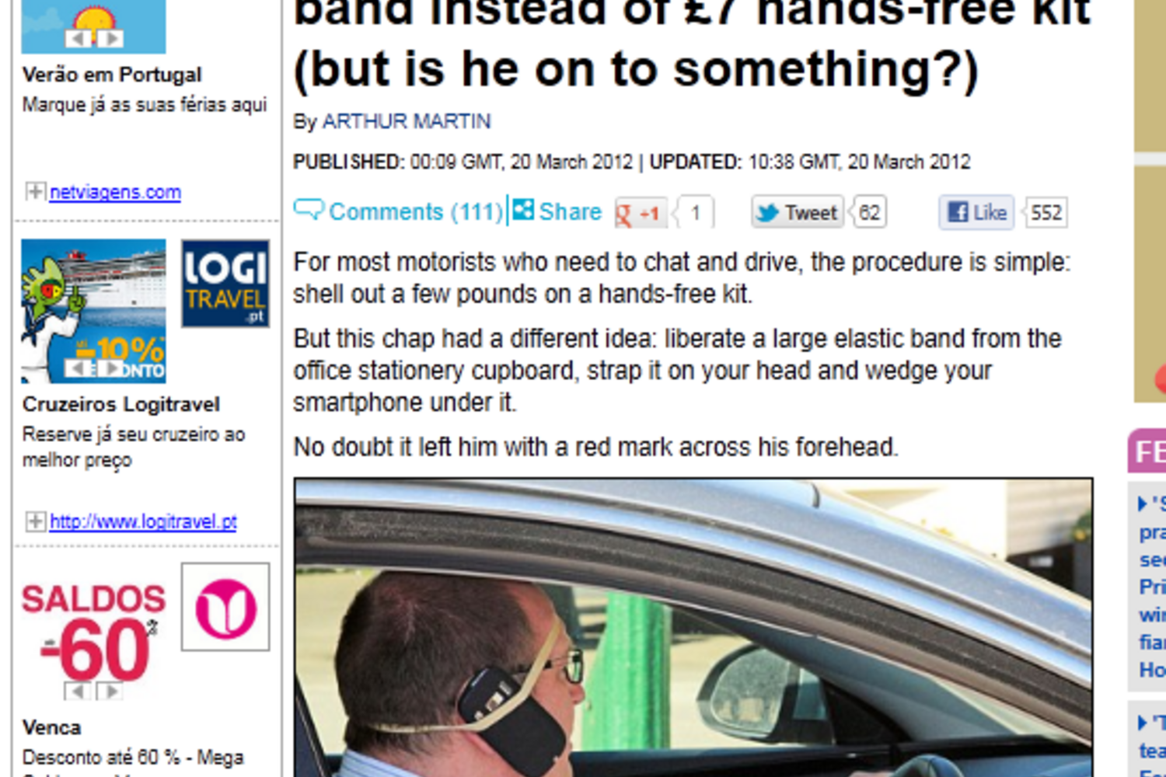The width and height of the screenshot is (1166, 777).
Task: Open the Logitravel logo thumbnail
Action: (225, 284)
